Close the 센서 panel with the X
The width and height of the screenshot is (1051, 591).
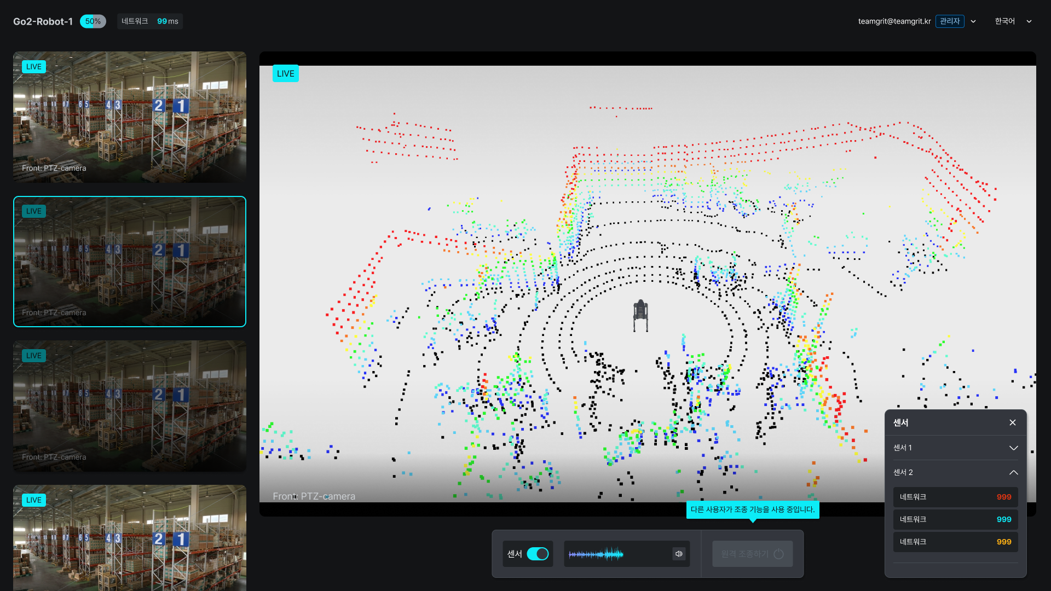click(1013, 422)
